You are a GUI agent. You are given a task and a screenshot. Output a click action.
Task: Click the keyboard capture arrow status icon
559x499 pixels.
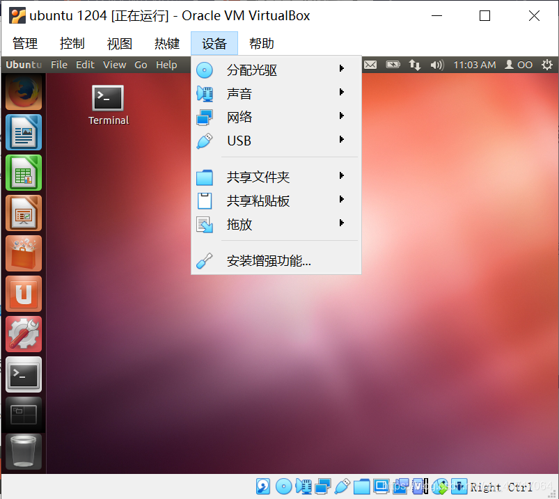(459, 486)
